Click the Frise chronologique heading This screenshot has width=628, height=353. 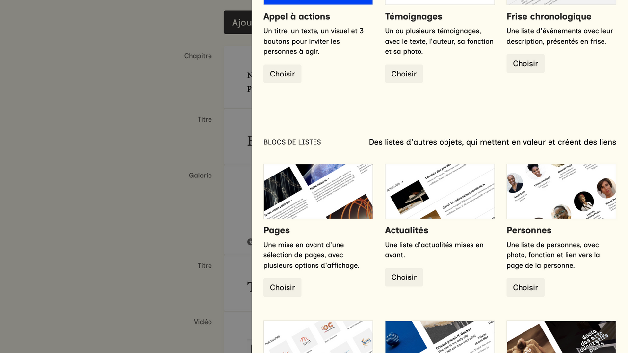(549, 16)
